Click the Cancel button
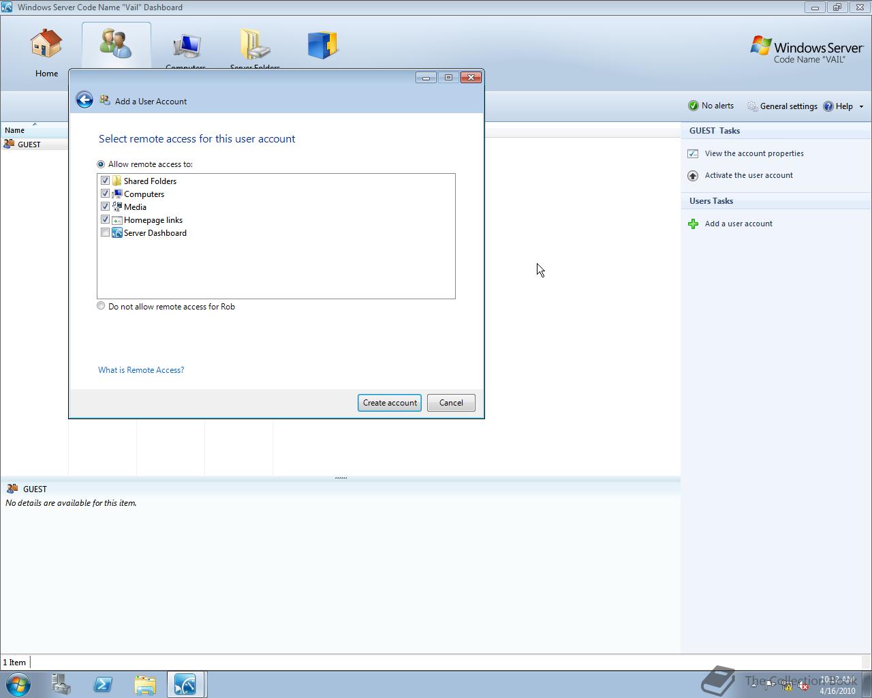 coord(451,403)
